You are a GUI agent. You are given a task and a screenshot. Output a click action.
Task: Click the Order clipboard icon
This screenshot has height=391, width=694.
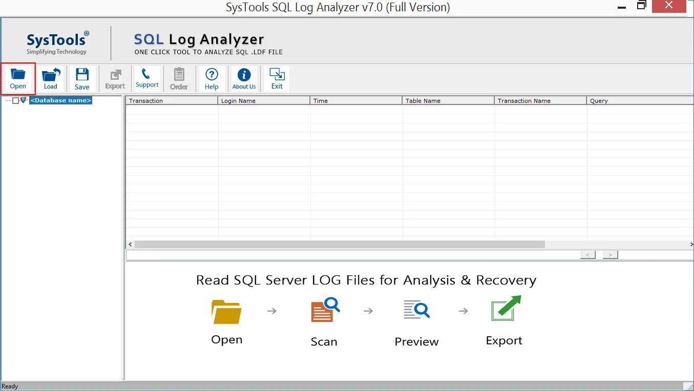[179, 79]
